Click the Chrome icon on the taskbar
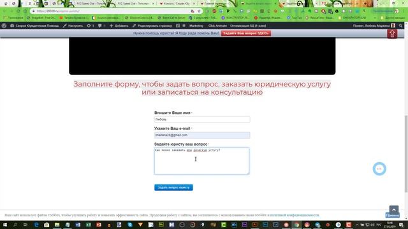408x229 pixels. click(296, 225)
